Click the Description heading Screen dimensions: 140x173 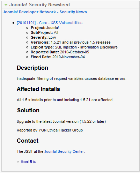pyautogui.click(x=32, y=68)
